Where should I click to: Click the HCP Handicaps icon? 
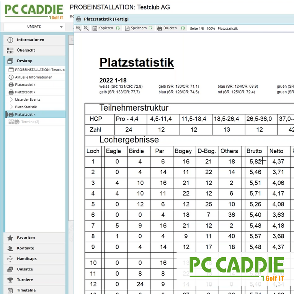point(10,259)
